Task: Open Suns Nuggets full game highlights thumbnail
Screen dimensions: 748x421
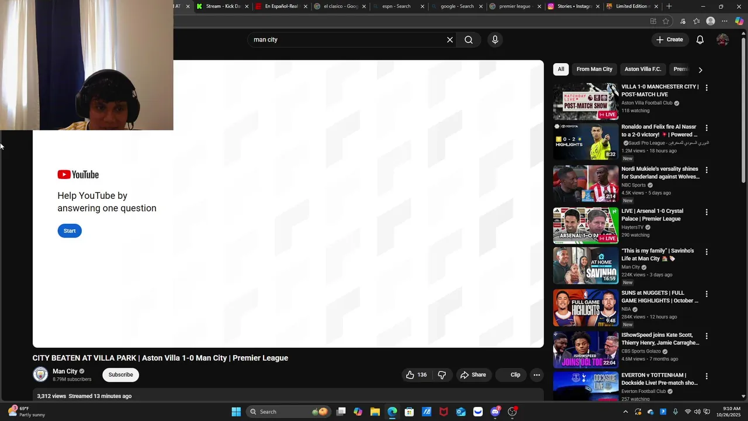Action: [x=586, y=308]
